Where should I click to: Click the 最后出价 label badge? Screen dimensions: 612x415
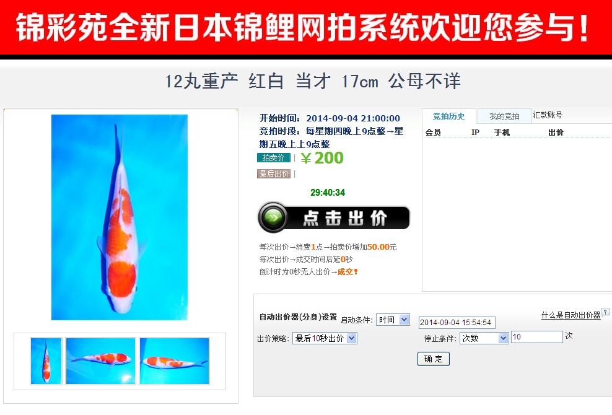(x=274, y=173)
